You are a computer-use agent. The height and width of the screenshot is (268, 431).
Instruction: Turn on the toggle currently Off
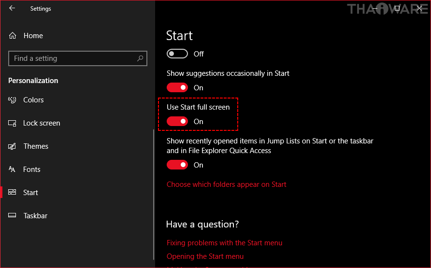177,54
